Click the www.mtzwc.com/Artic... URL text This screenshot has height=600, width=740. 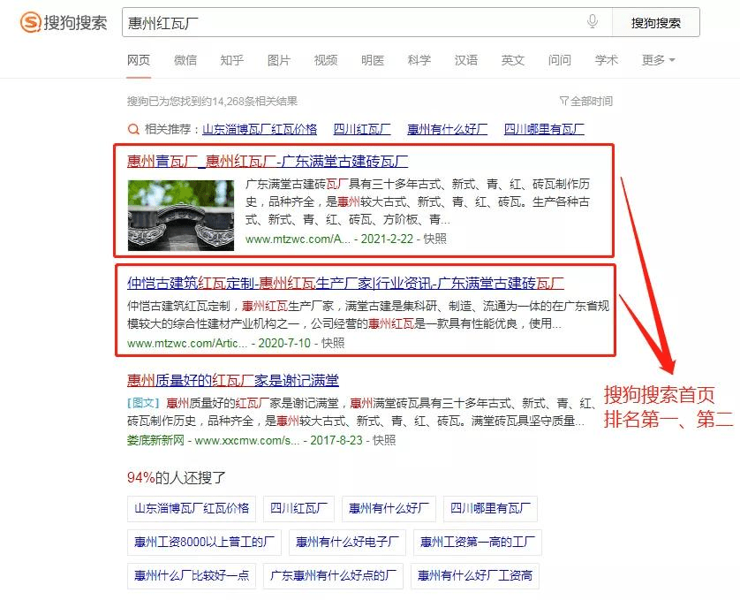[x=187, y=343]
